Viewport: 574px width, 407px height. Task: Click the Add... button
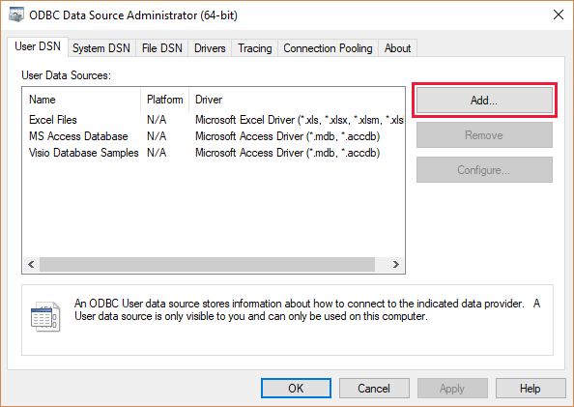click(x=484, y=100)
